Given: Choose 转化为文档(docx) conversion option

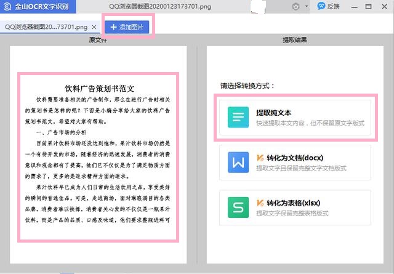Looking at the screenshot, I should 295,163.
